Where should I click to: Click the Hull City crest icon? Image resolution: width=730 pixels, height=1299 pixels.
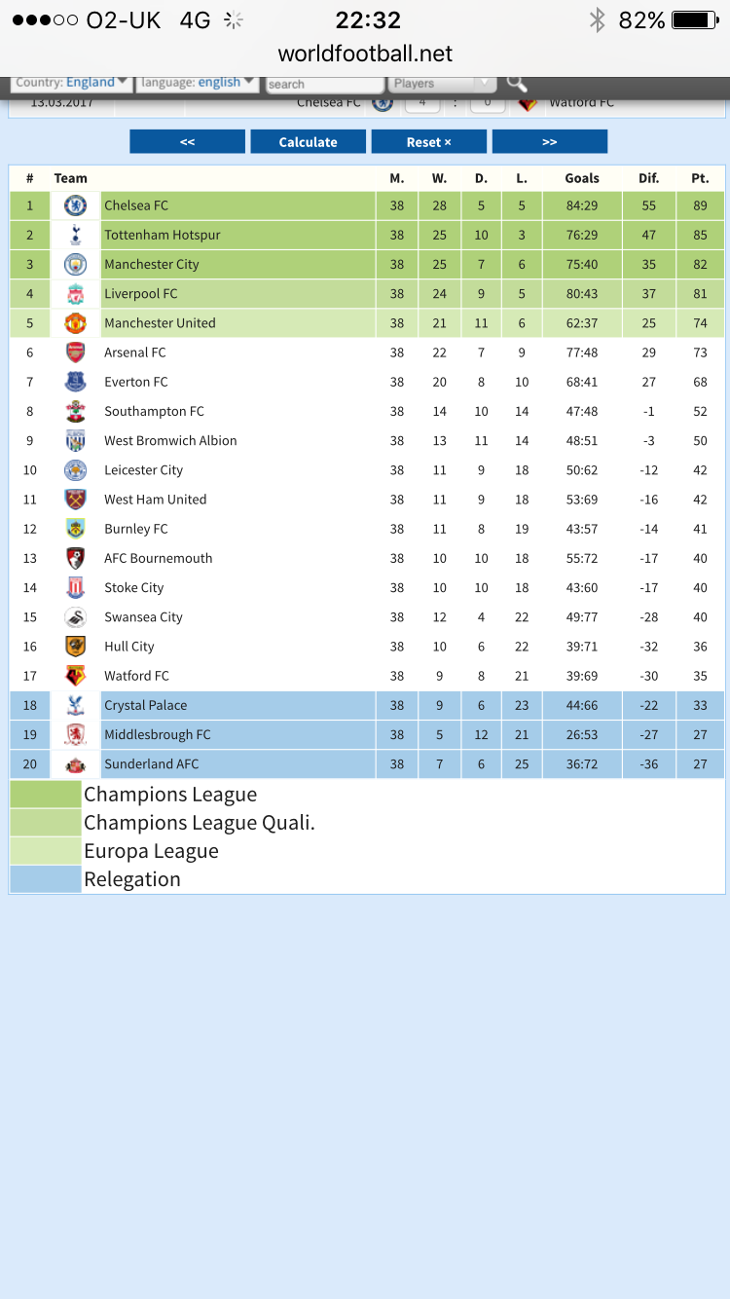(75, 647)
